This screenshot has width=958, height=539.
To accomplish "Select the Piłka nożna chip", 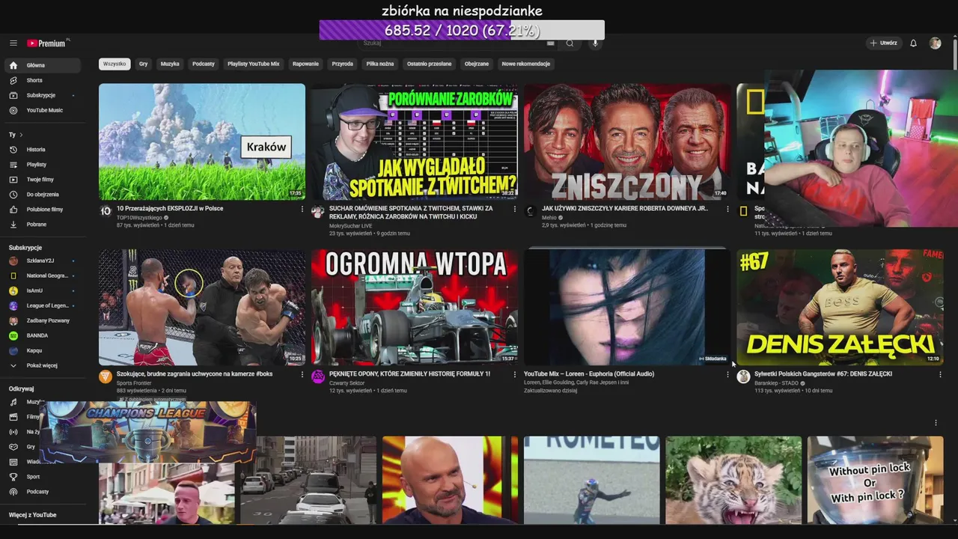I will click(380, 64).
